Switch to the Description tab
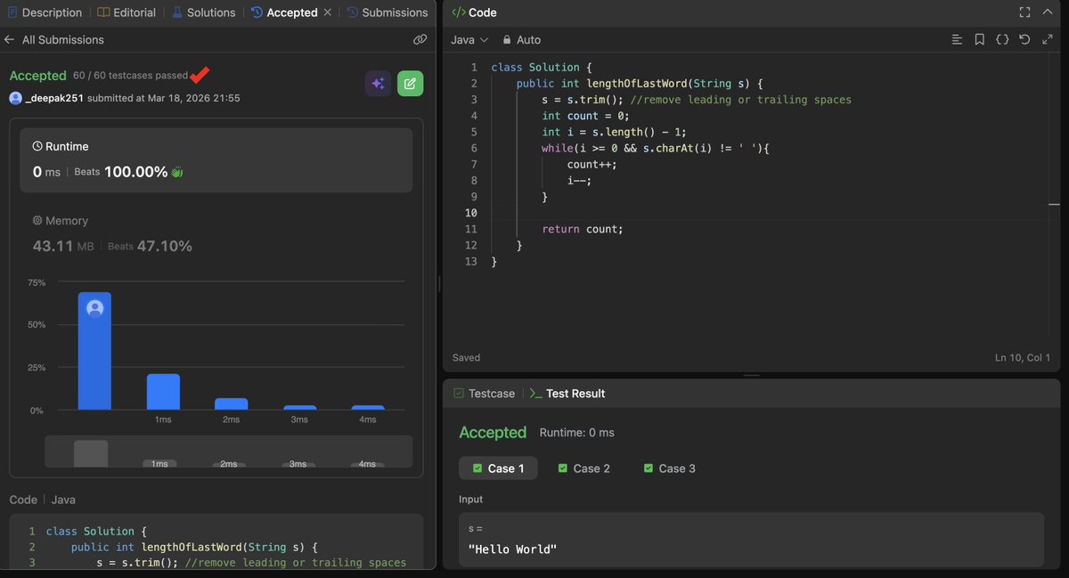The image size is (1069, 578). point(44,12)
